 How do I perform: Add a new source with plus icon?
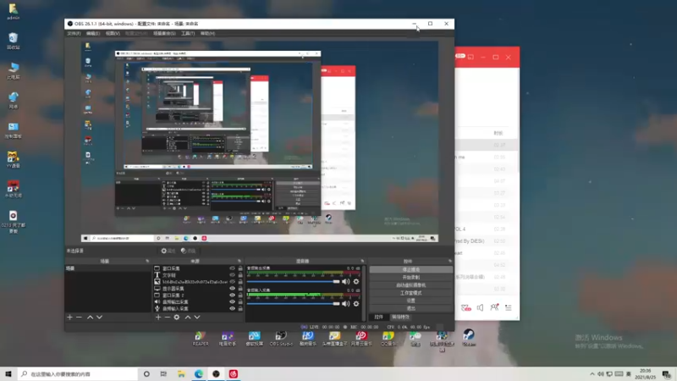pyautogui.click(x=158, y=317)
